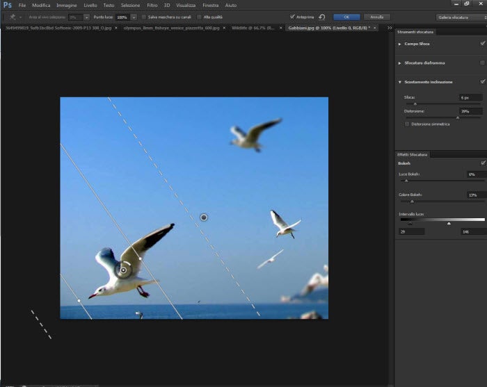The width and height of the screenshot is (487, 387).
Task: Click panel collapse double-arrow icon
Action: coord(389,28)
